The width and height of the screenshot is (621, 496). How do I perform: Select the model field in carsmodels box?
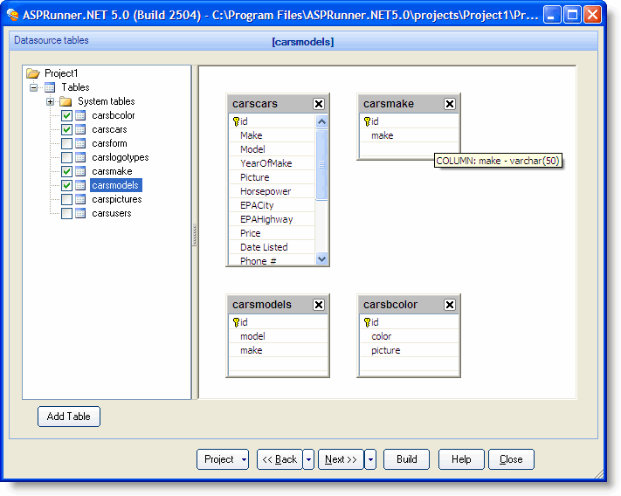pyautogui.click(x=278, y=336)
